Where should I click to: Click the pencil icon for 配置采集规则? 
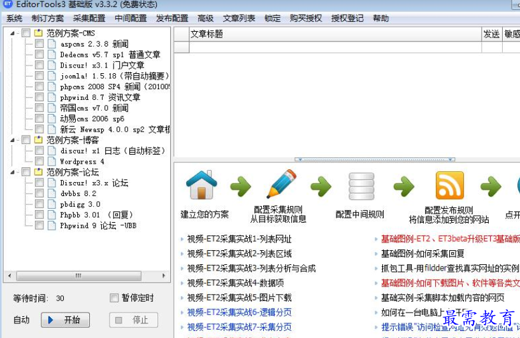tap(282, 184)
